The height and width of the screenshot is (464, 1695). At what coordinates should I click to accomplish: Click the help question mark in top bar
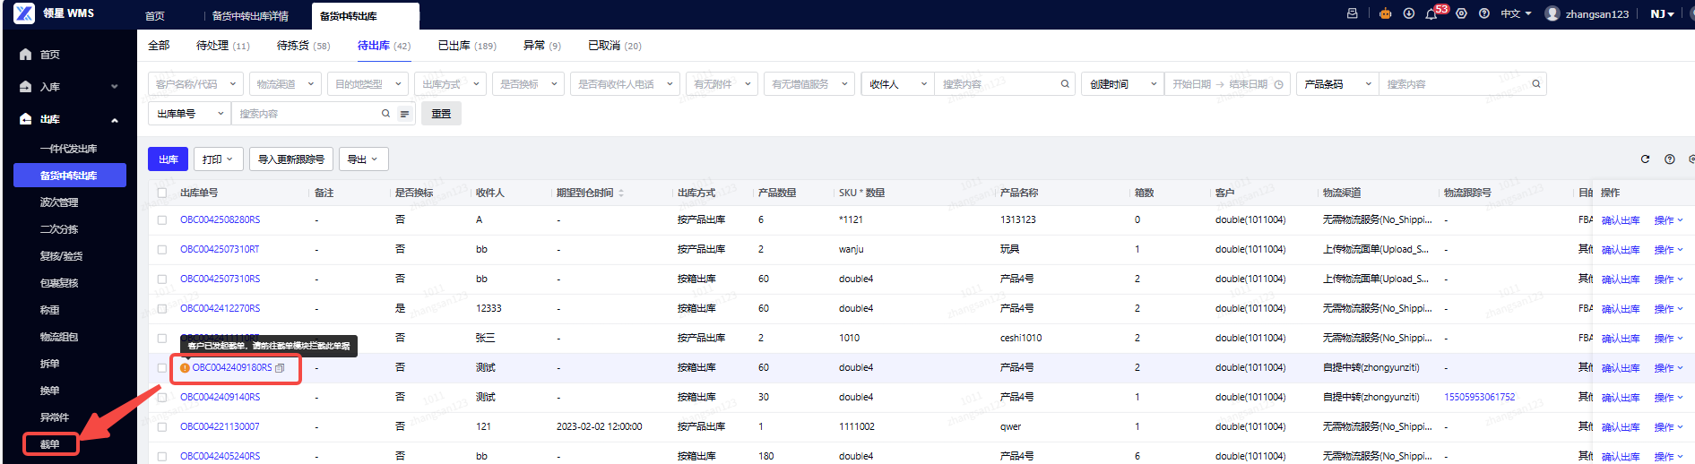(x=1484, y=13)
